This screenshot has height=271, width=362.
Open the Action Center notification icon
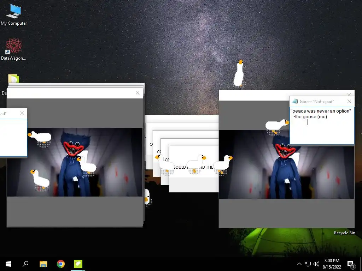coord(351,264)
